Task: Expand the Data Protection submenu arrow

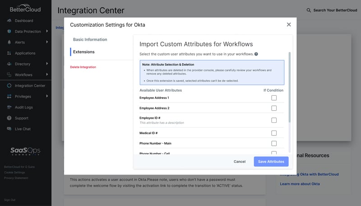Action: 47,31
